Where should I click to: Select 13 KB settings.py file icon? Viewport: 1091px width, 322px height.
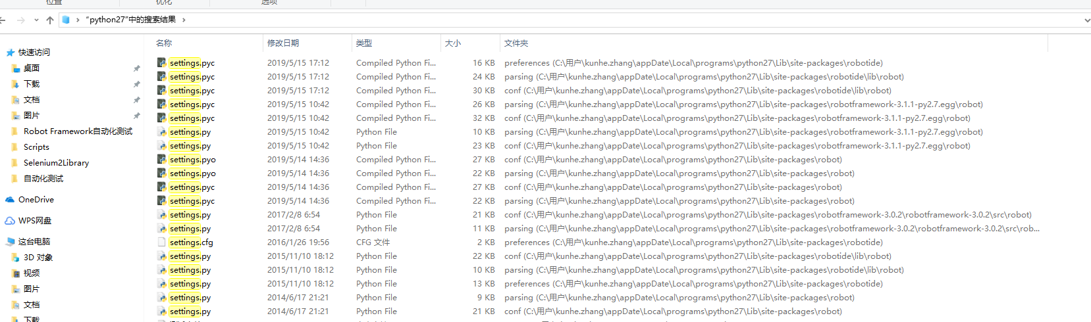(161, 284)
